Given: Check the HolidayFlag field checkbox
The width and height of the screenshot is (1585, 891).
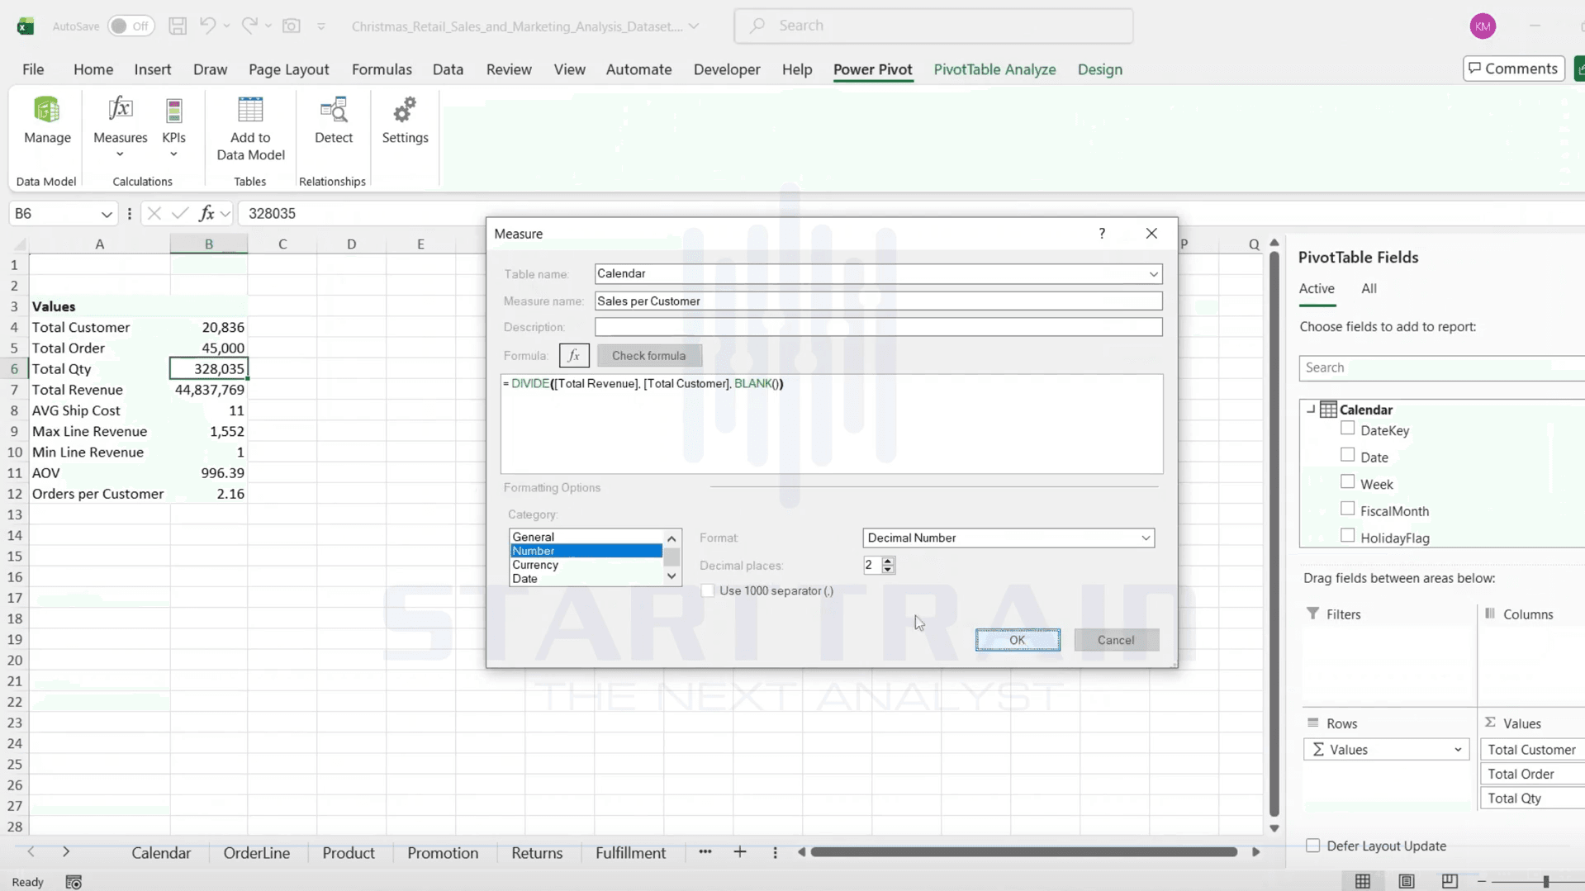Looking at the screenshot, I should tap(1347, 537).
